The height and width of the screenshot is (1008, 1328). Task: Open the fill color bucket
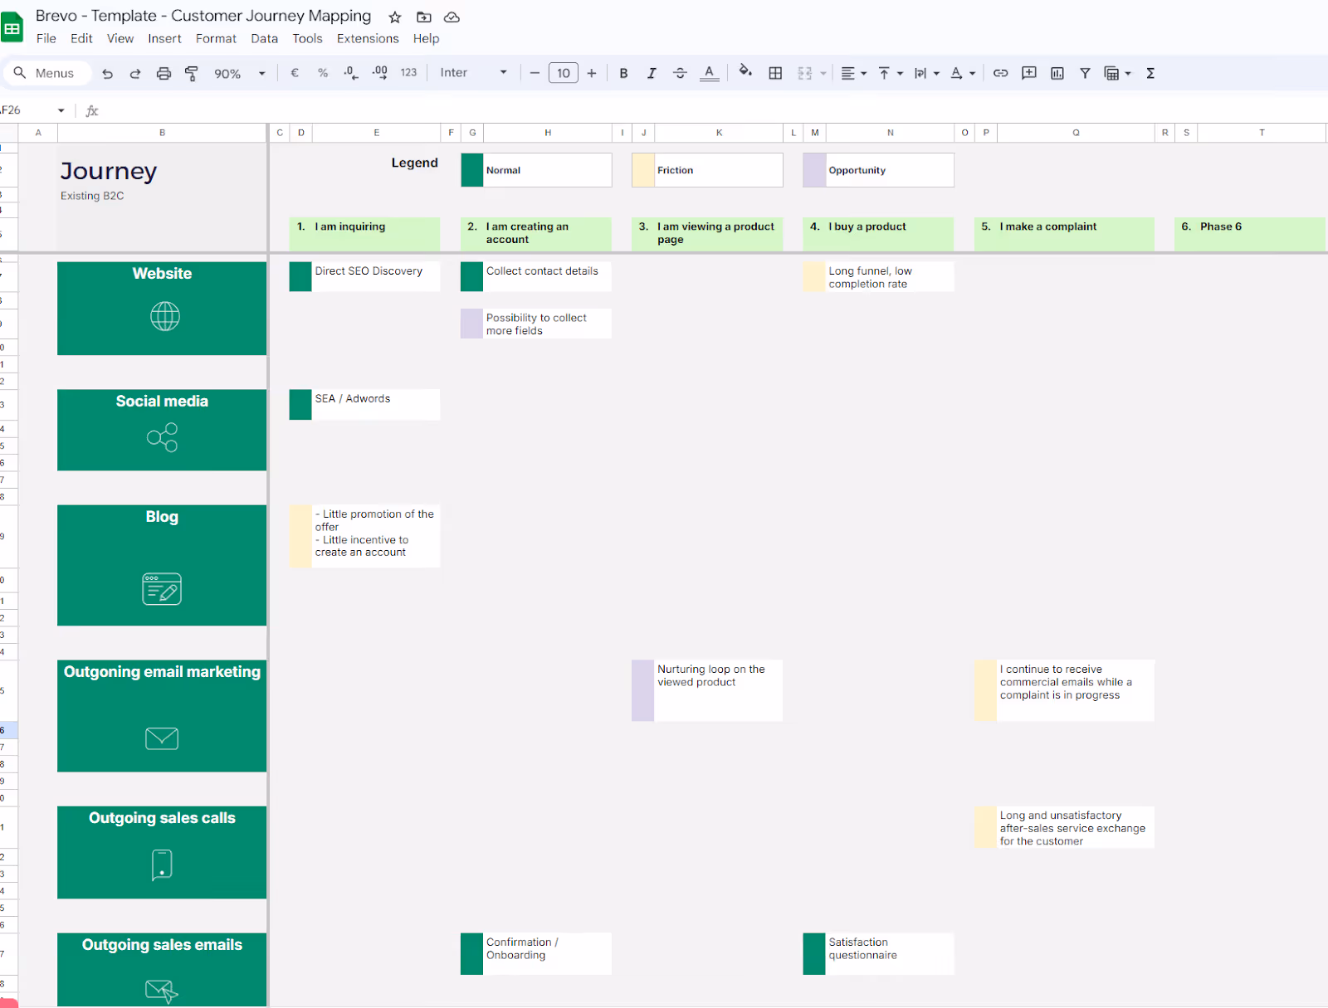(x=745, y=72)
